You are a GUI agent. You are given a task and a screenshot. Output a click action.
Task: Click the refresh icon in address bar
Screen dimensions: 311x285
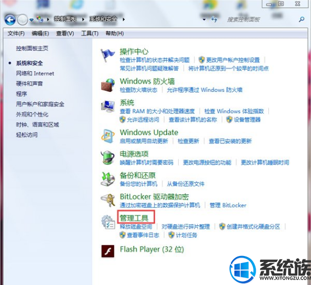pos(214,20)
